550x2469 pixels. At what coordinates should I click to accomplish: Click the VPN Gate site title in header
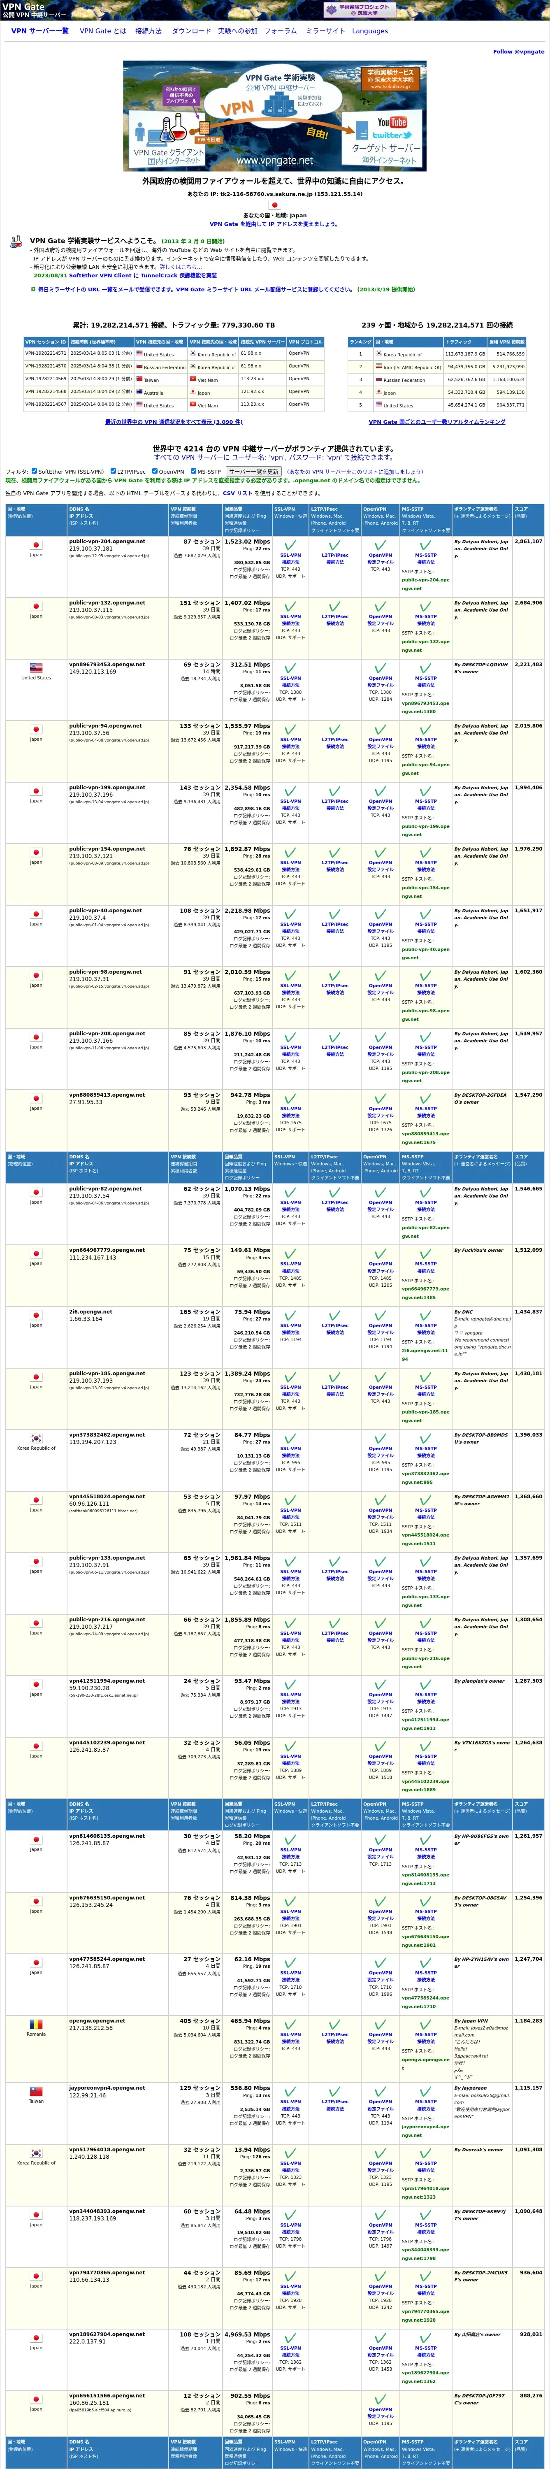pos(23,7)
